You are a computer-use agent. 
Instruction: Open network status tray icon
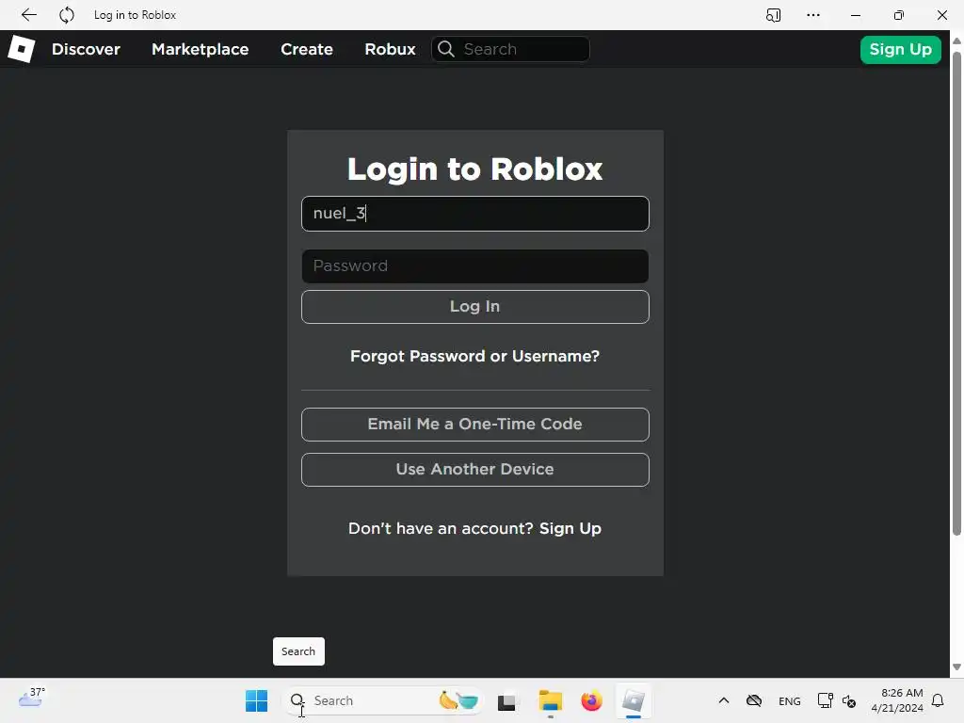[825, 700]
